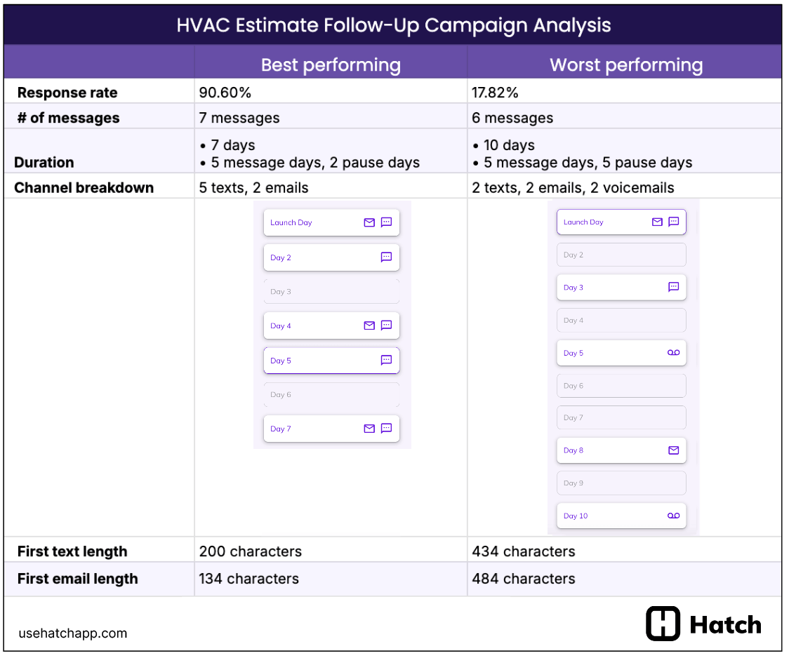Select the Day 9 pause card in worst campaign
The width and height of the screenshot is (789, 658).
(x=621, y=483)
